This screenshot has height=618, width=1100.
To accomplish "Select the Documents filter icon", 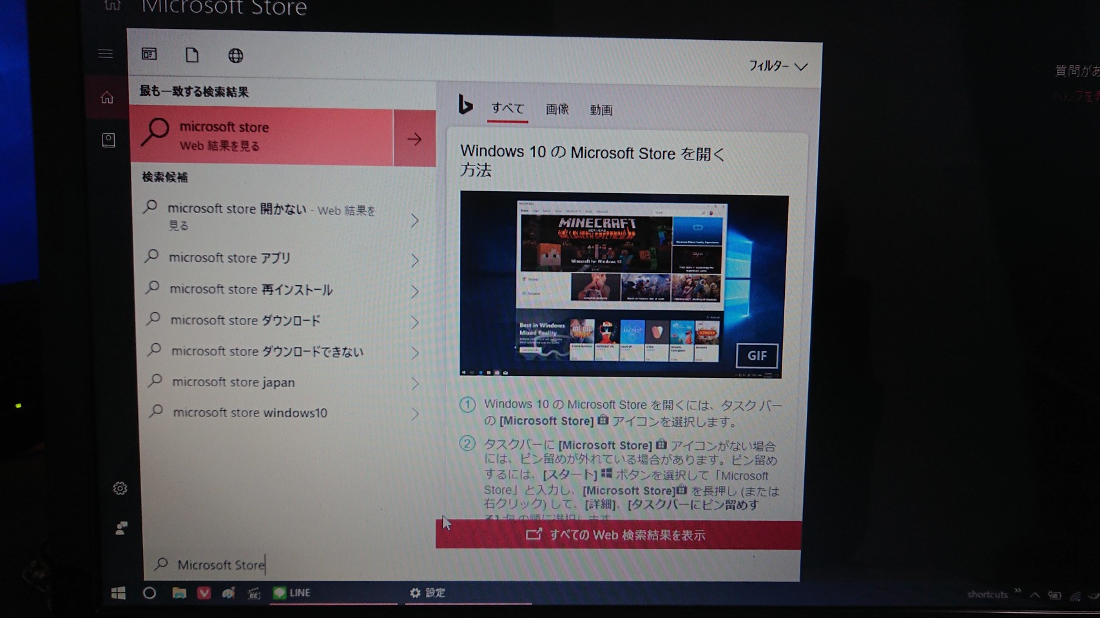I will click(192, 55).
